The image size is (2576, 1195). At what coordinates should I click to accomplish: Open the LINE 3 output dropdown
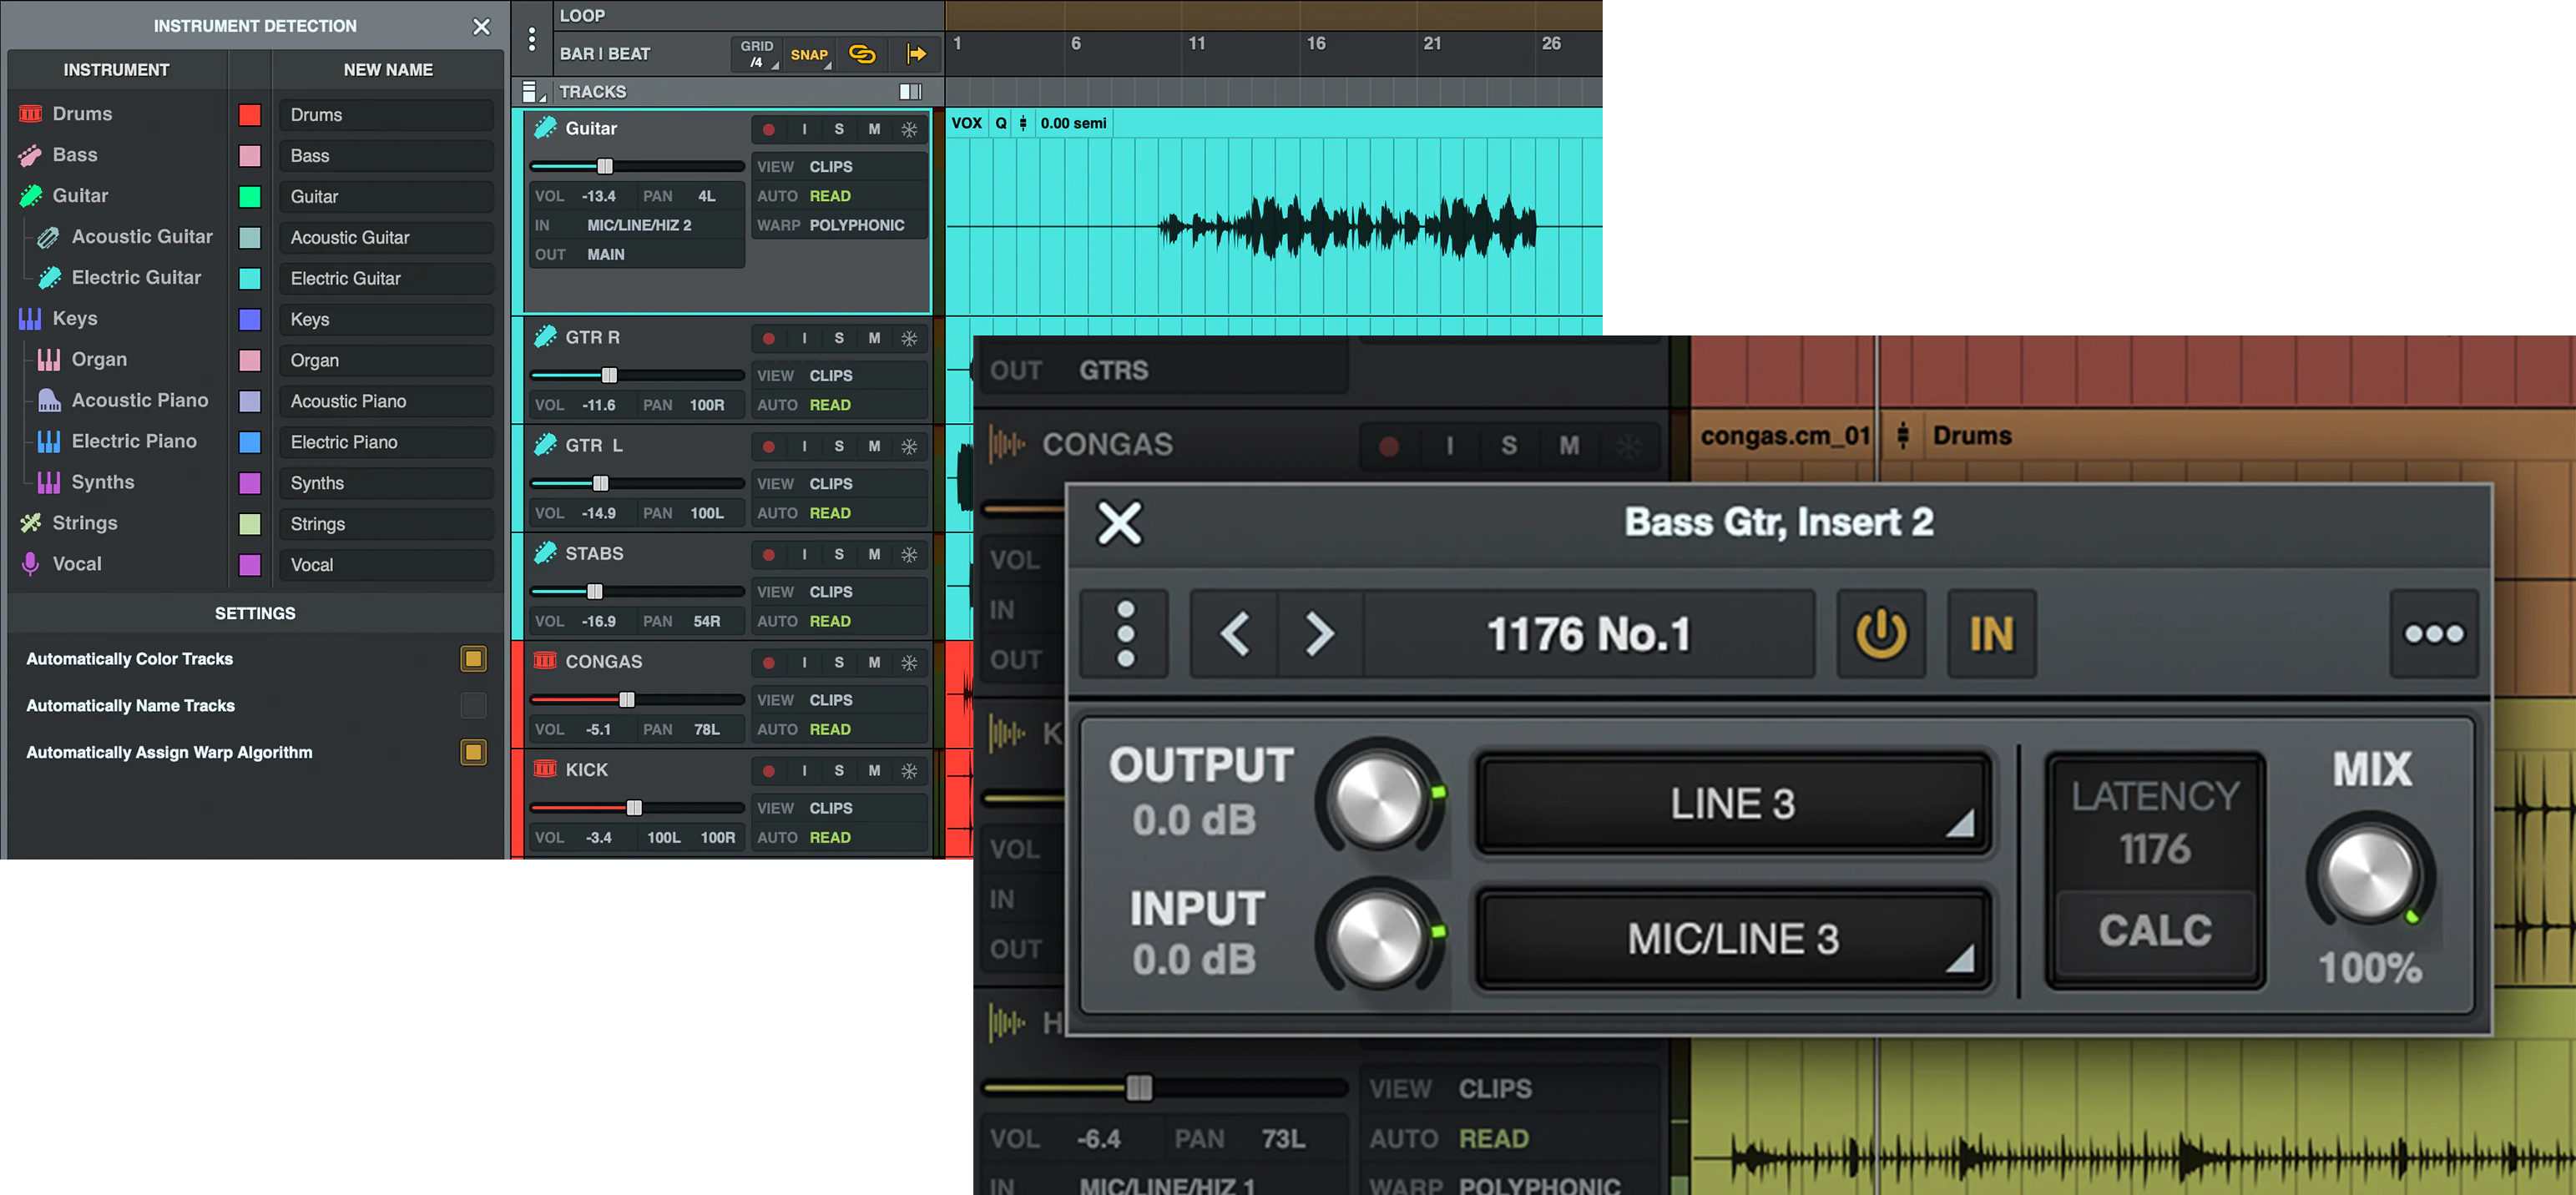[1732, 804]
